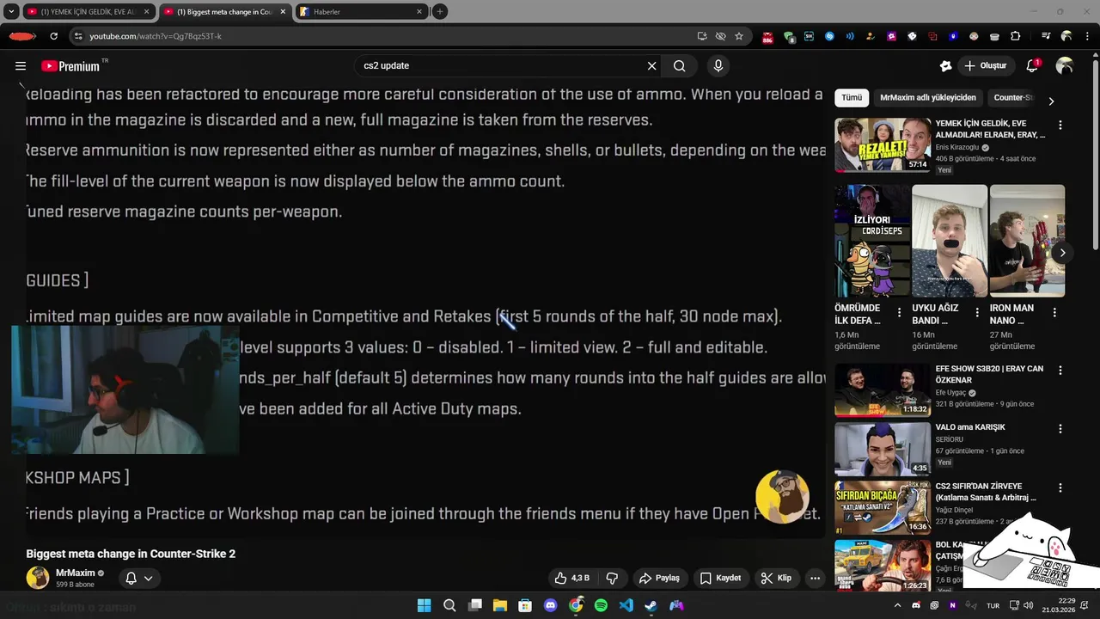The image size is (1100, 619).
Task: Open tab search dropdown in browser
Action: click(x=11, y=11)
